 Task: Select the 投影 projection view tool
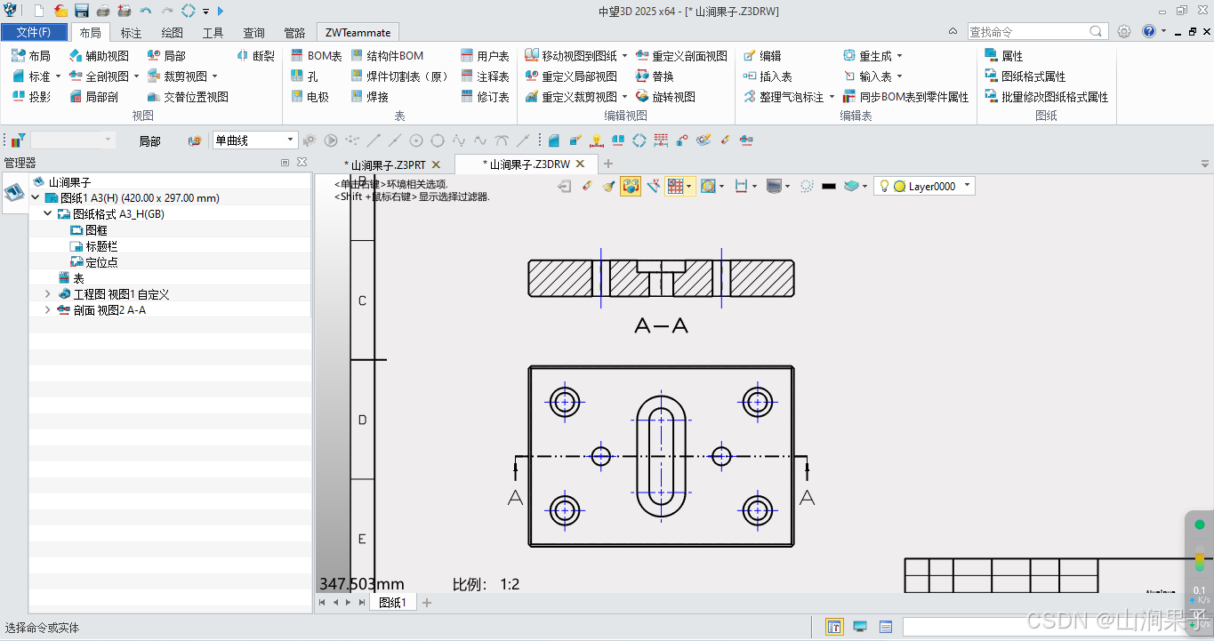pyautogui.click(x=31, y=97)
